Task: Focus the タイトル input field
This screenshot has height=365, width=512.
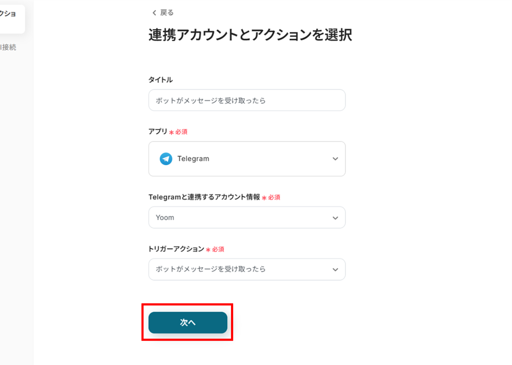Action: (x=247, y=100)
